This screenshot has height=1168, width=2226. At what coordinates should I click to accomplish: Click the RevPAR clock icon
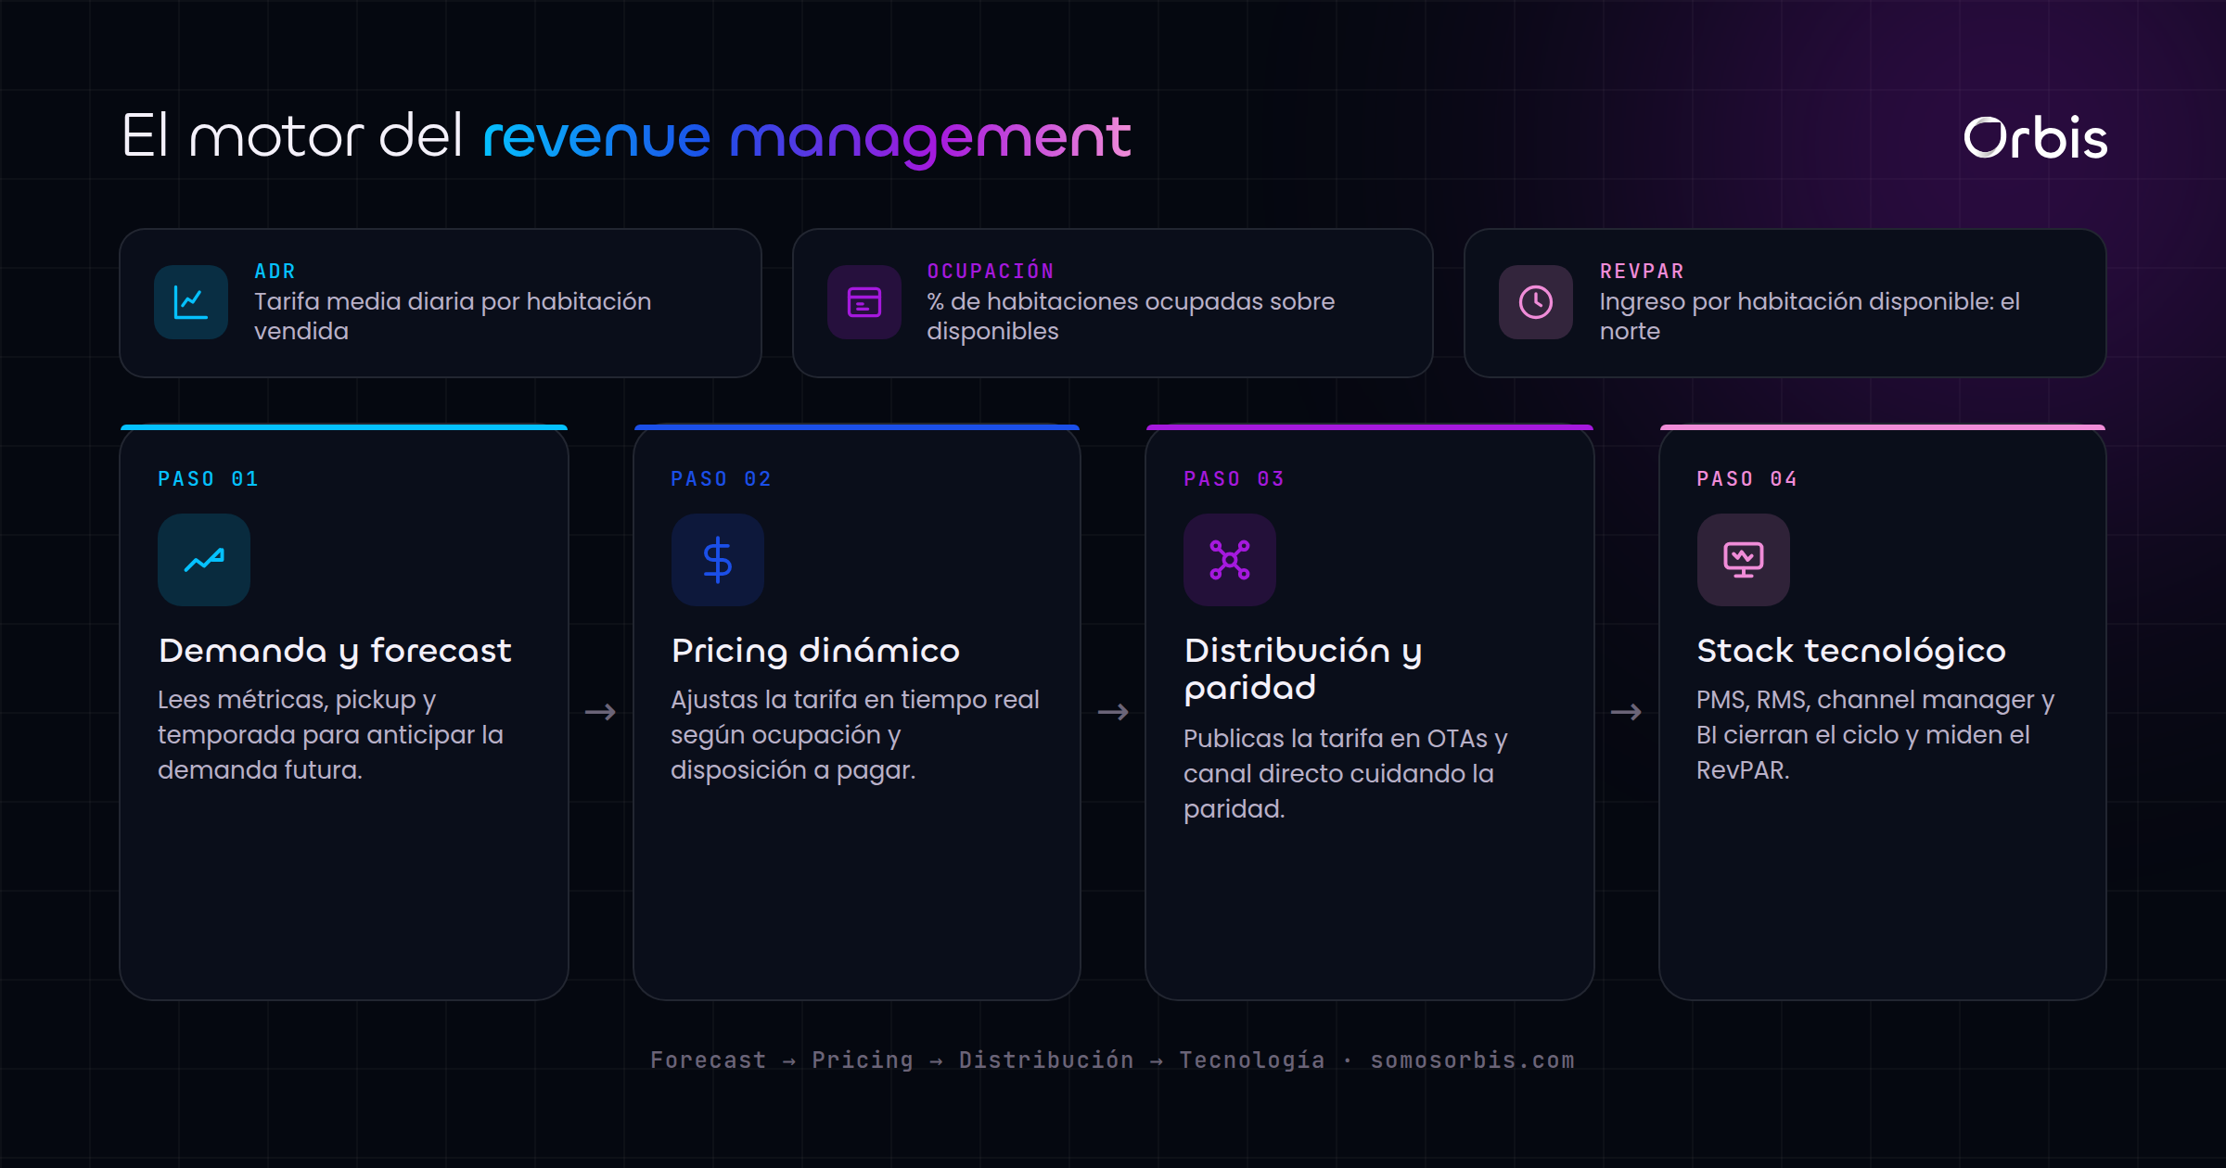pos(1536,302)
